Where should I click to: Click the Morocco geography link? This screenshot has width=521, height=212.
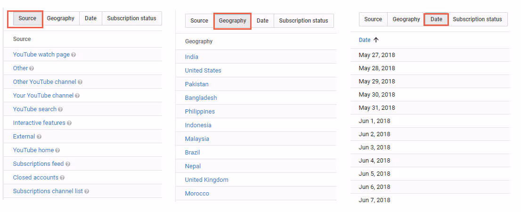click(x=197, y=194)
